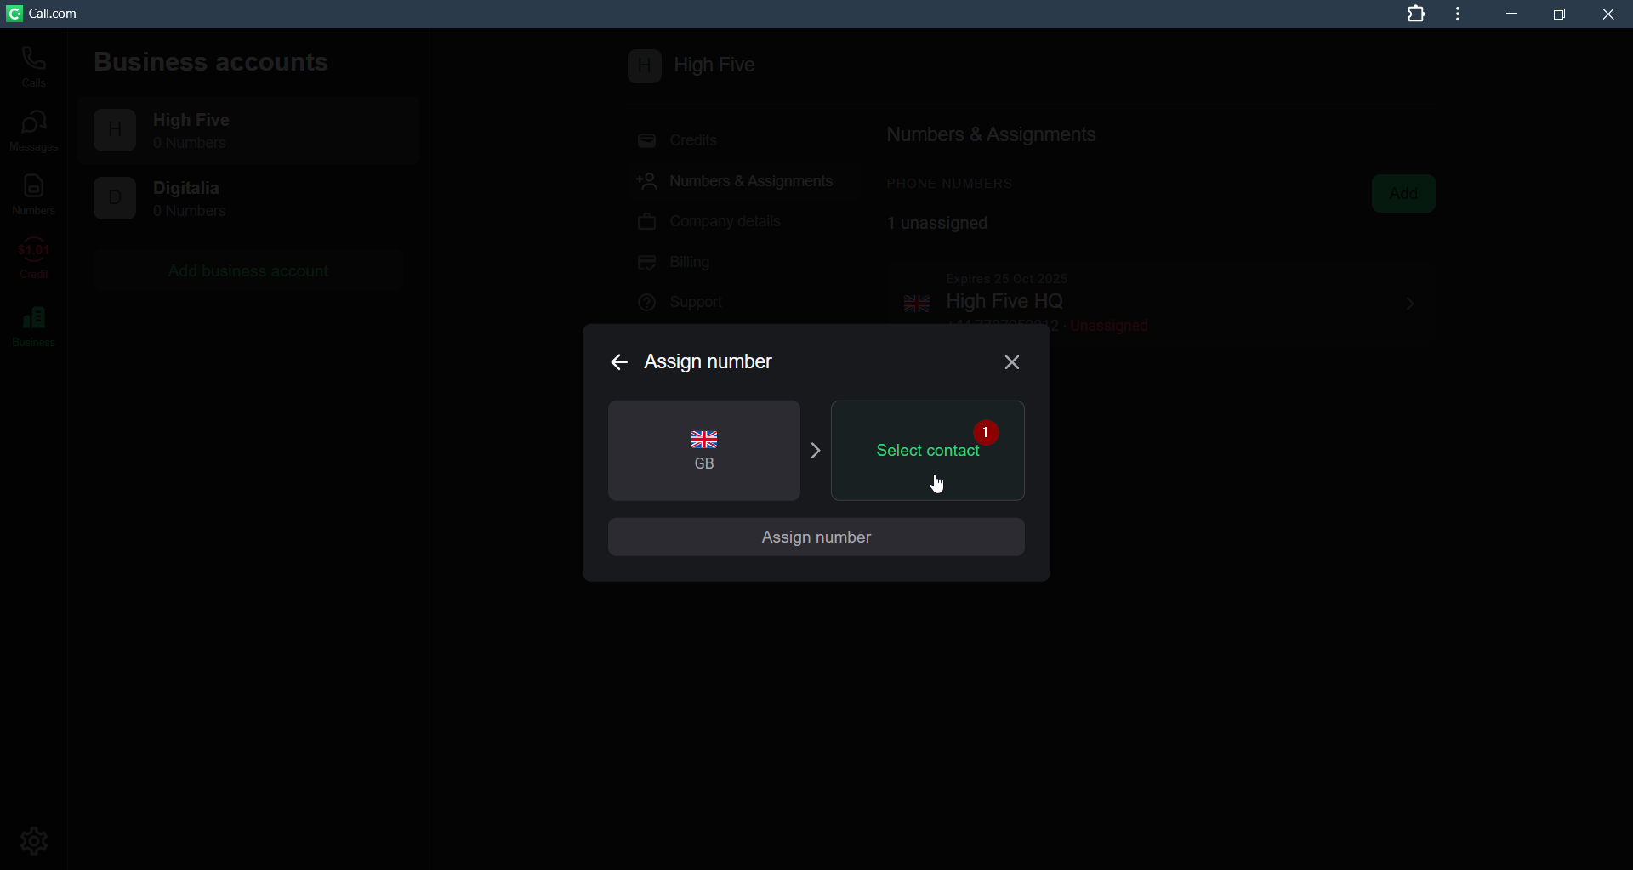Click the H avatar of High Five account
Screen dimensions: 1633x870
115,131
